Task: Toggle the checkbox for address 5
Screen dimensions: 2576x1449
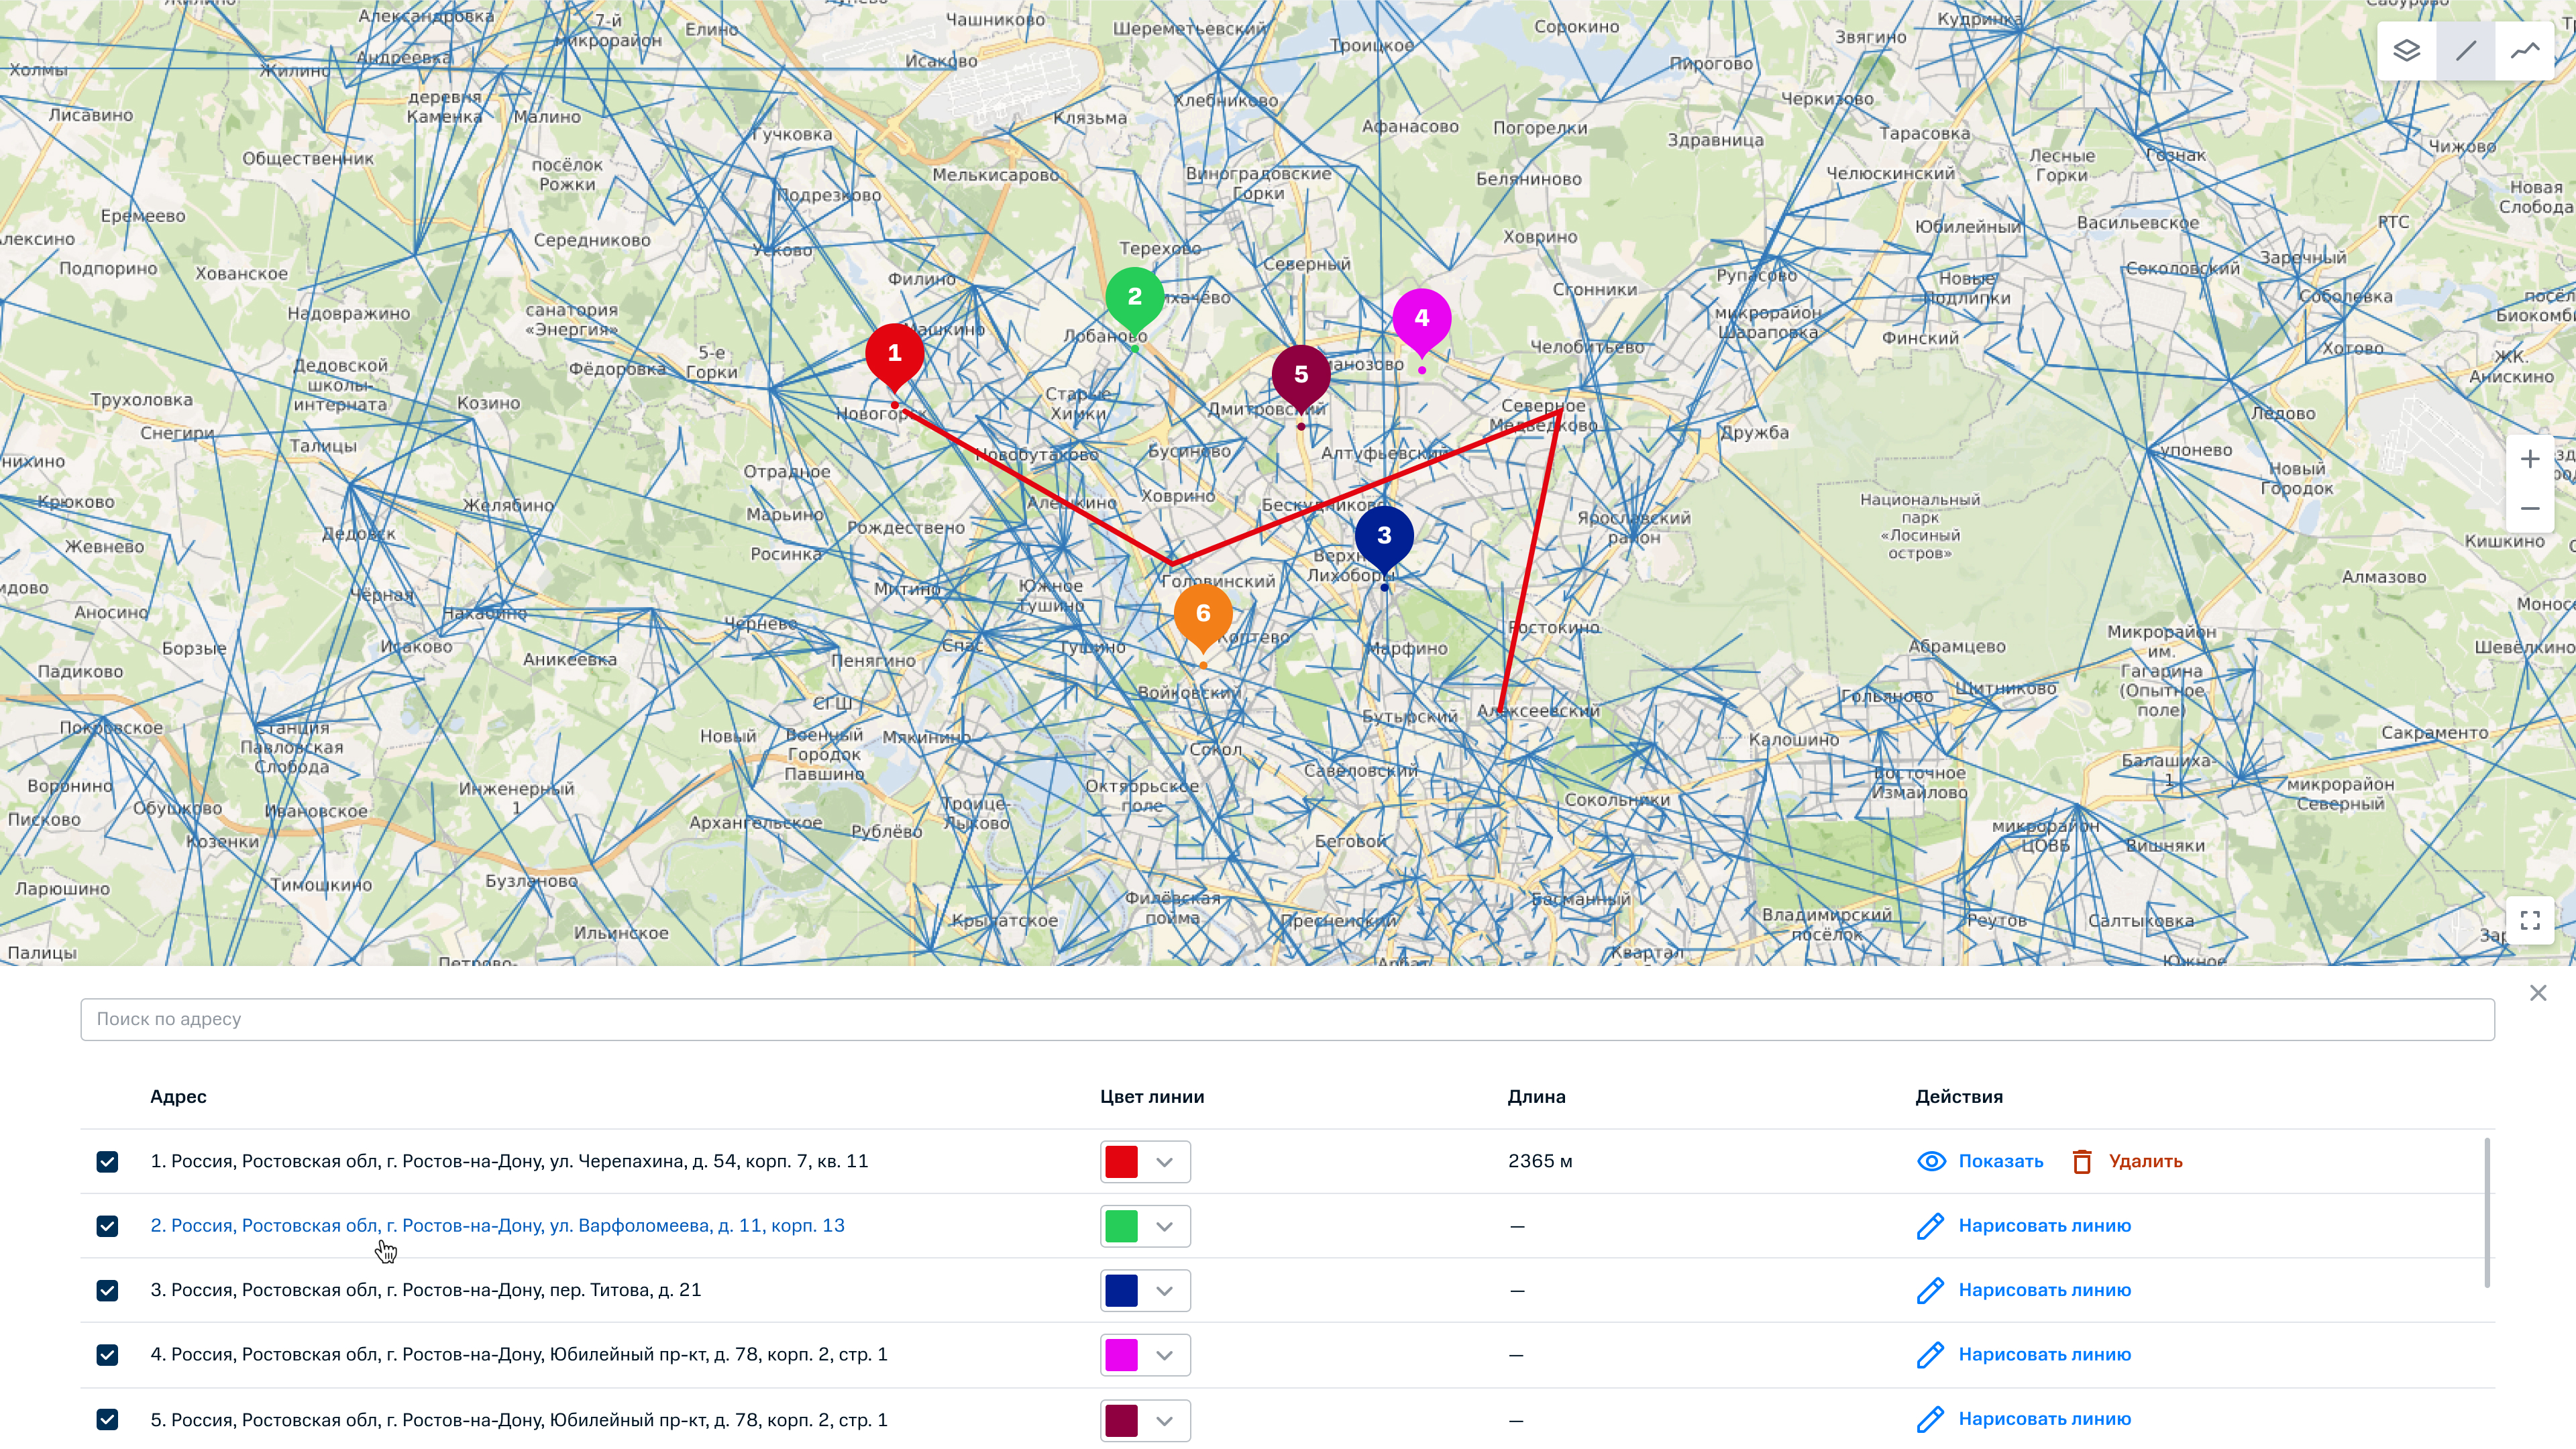Action: [x=107, y=1419]
